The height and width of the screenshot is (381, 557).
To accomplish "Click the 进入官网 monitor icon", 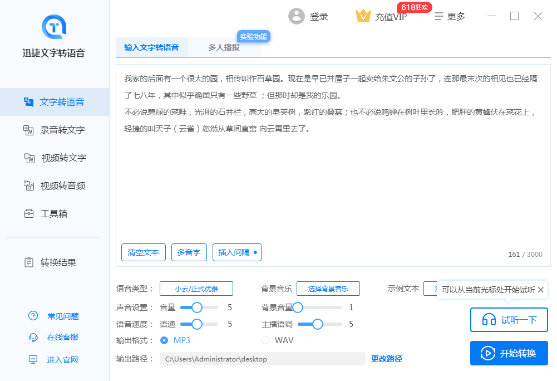I will point(33,360).
